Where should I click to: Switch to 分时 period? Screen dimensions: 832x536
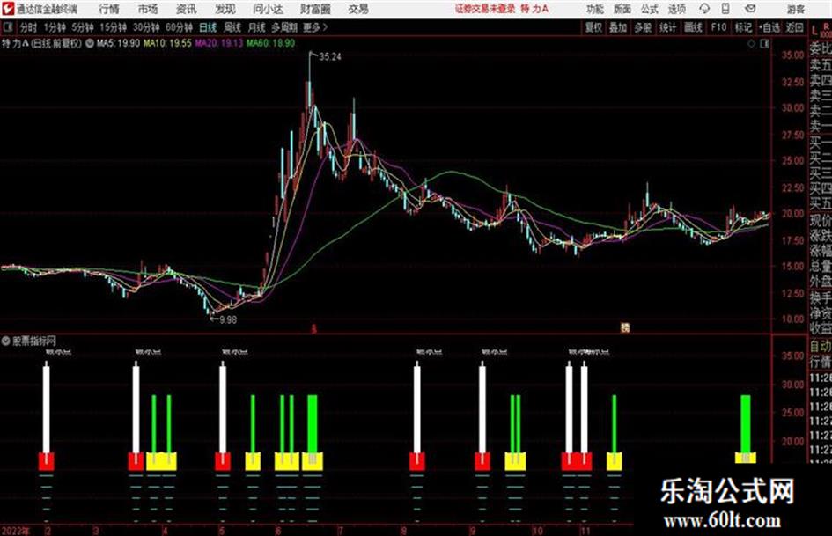(29, 27)
